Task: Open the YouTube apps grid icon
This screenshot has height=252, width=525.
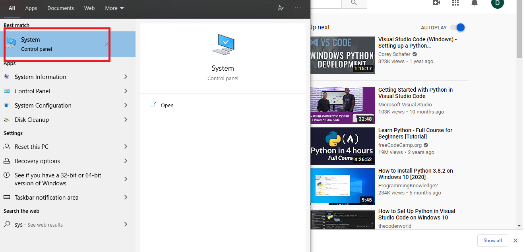Action: tap(455, 3)
